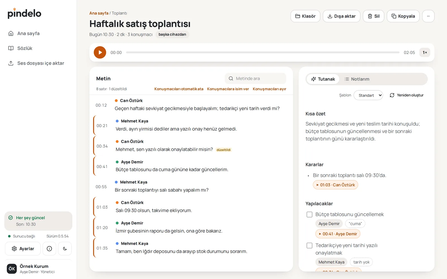Select the Tutanak tab

323,79
